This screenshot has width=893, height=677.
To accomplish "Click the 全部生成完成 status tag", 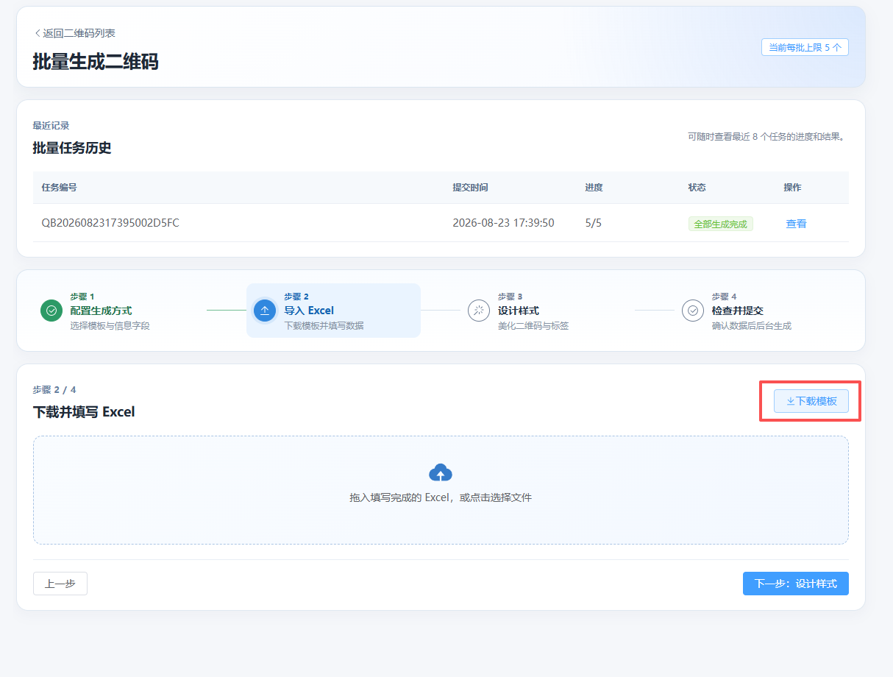I will point(720,224).
